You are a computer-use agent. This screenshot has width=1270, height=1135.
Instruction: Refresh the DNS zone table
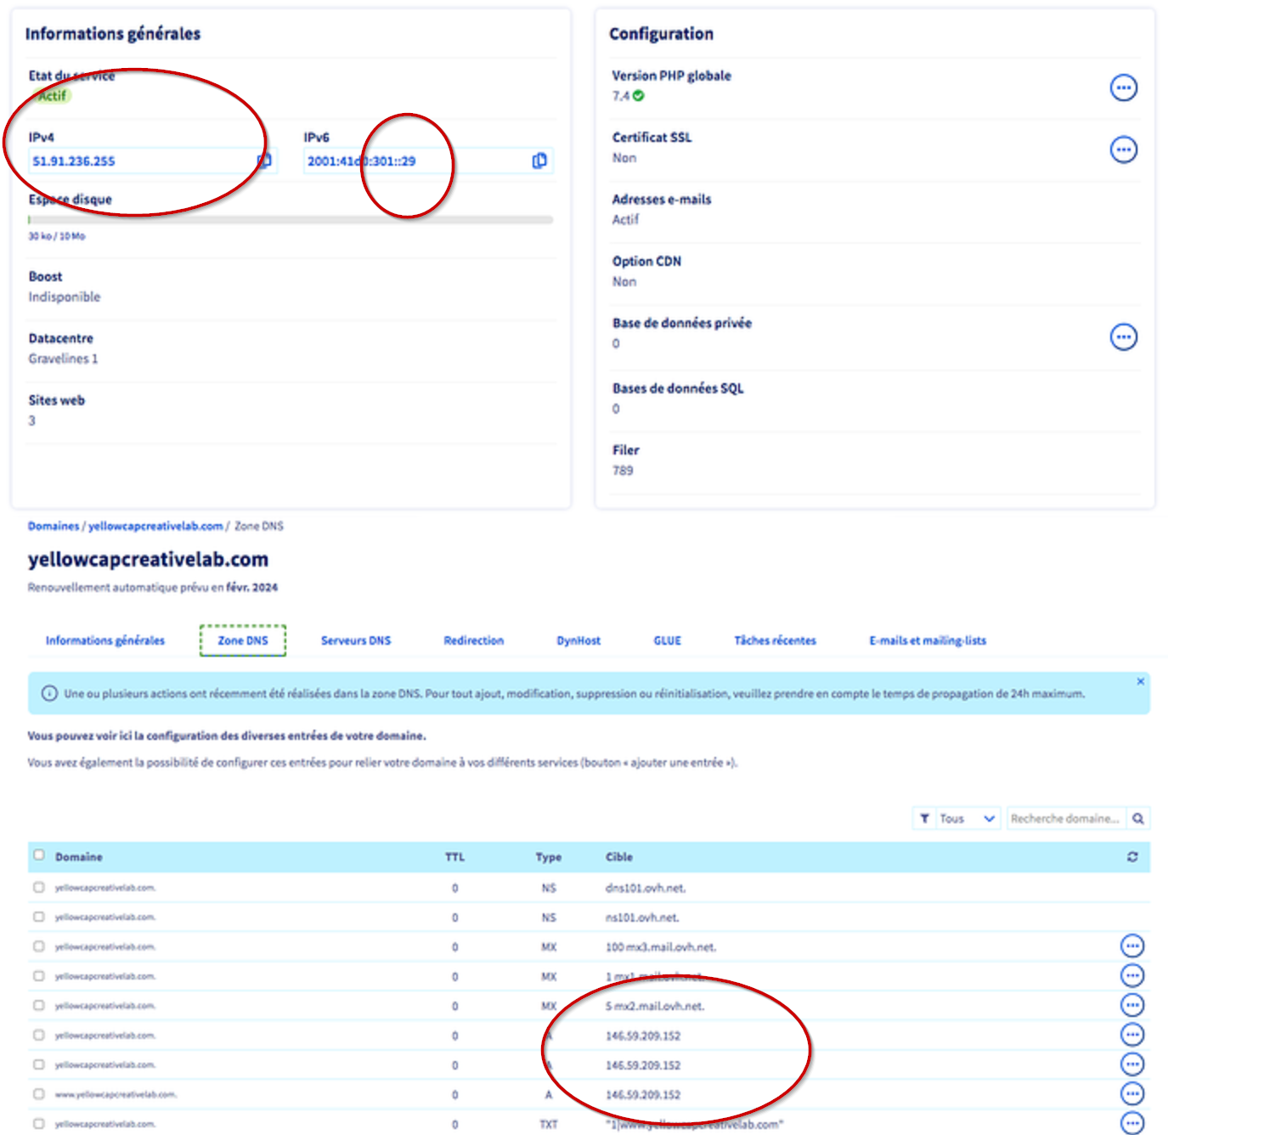pyautogui.click(x=1132, y=857)
